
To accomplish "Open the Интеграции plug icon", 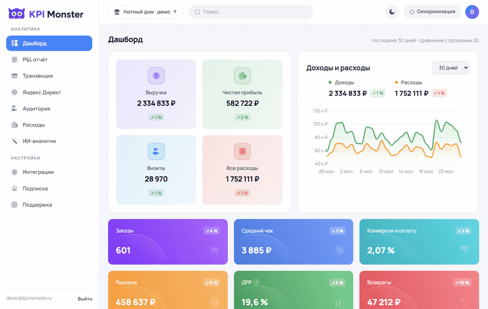I will coord(14,172).
